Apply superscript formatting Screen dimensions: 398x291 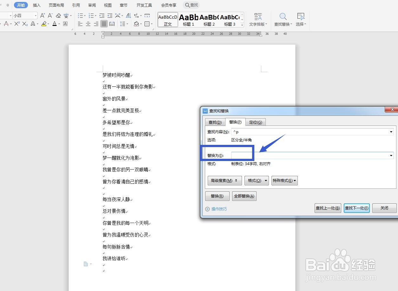coord(17,24)
